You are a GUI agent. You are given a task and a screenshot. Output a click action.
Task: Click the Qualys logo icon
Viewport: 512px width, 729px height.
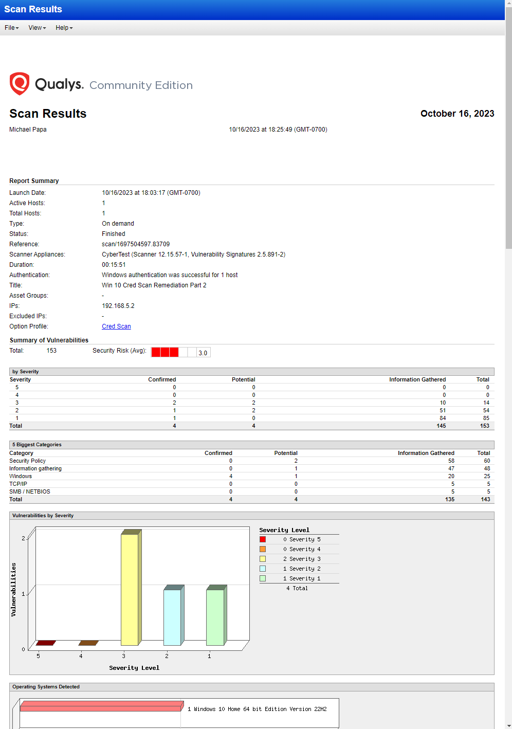19,83
